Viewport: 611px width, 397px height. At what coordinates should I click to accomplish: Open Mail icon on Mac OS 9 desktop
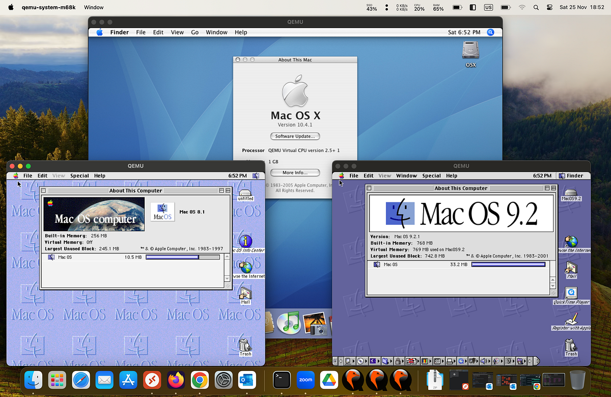(x=571, y=270)
